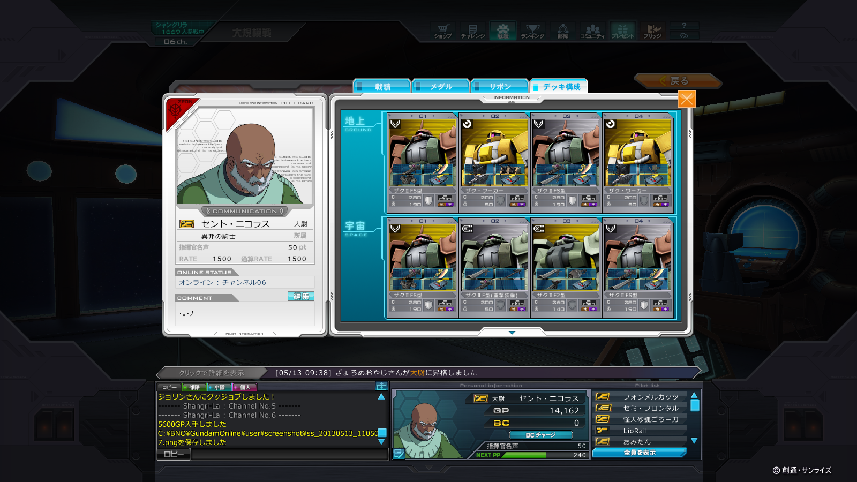Click the chat message input field
Screen dimensions: 857x482
tap(289, 454)
